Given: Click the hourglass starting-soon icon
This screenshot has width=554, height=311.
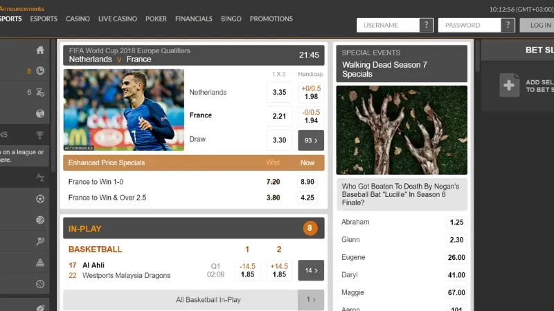Looking at the screenshot, I should pos(40,92).
